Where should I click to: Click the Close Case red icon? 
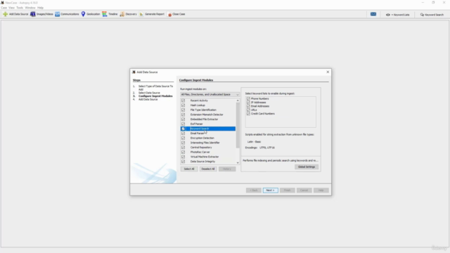pyautogui.click(x=169, y=14)
